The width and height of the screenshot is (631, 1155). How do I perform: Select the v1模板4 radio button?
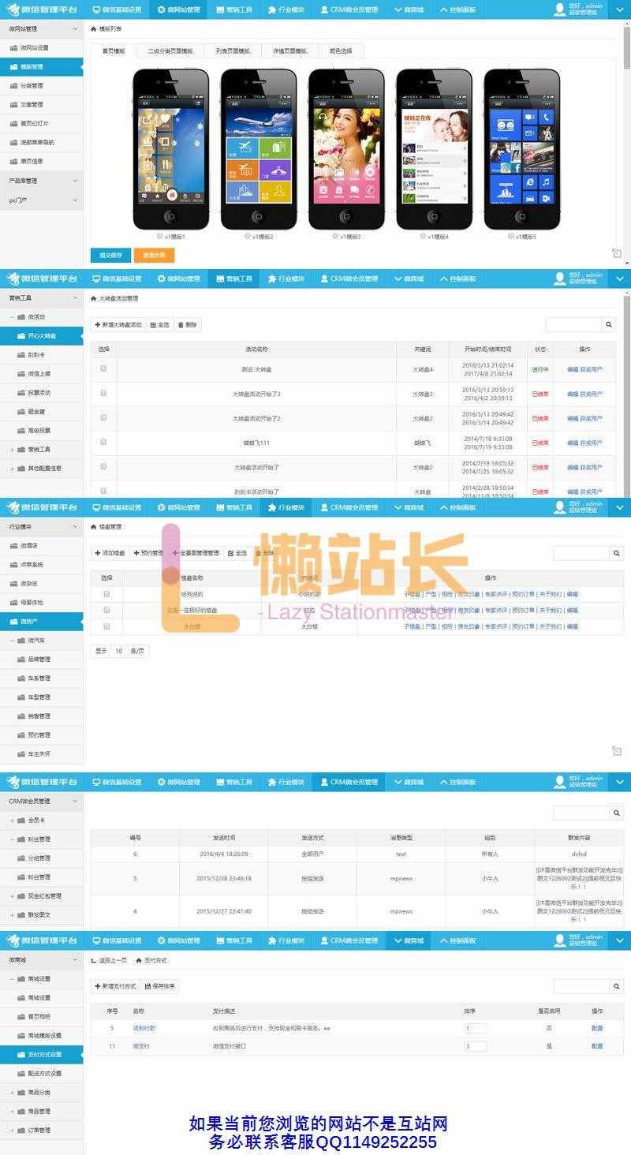(x=423, y=236)
